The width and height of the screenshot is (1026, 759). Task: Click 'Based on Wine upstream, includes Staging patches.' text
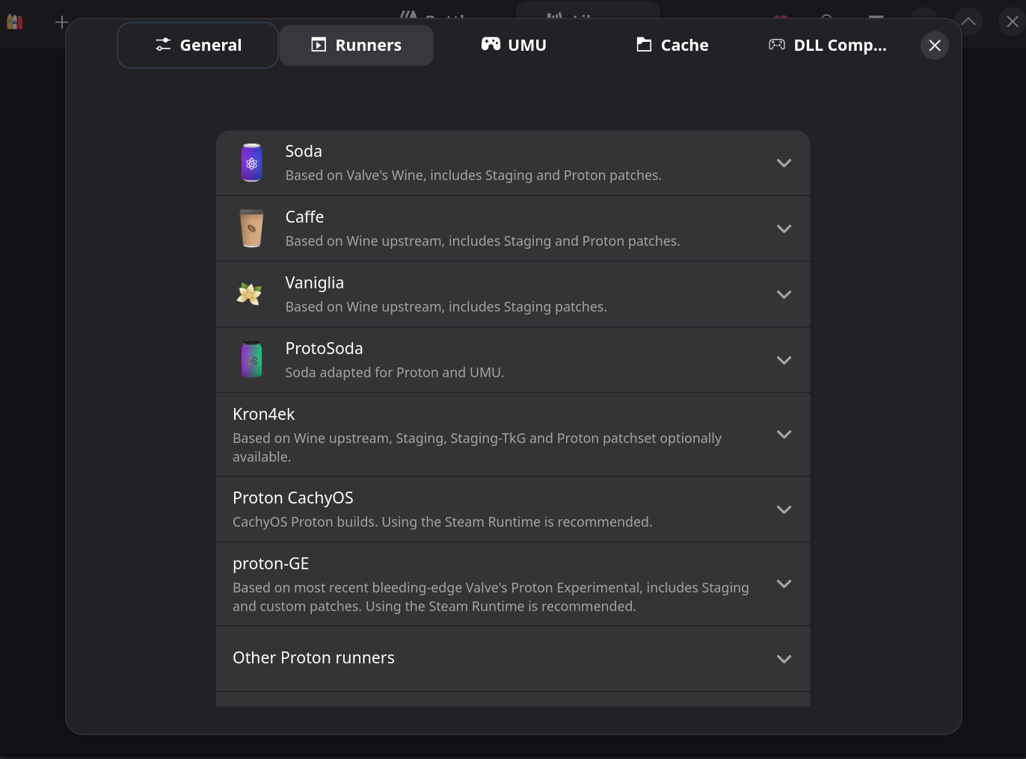(446, 306)
